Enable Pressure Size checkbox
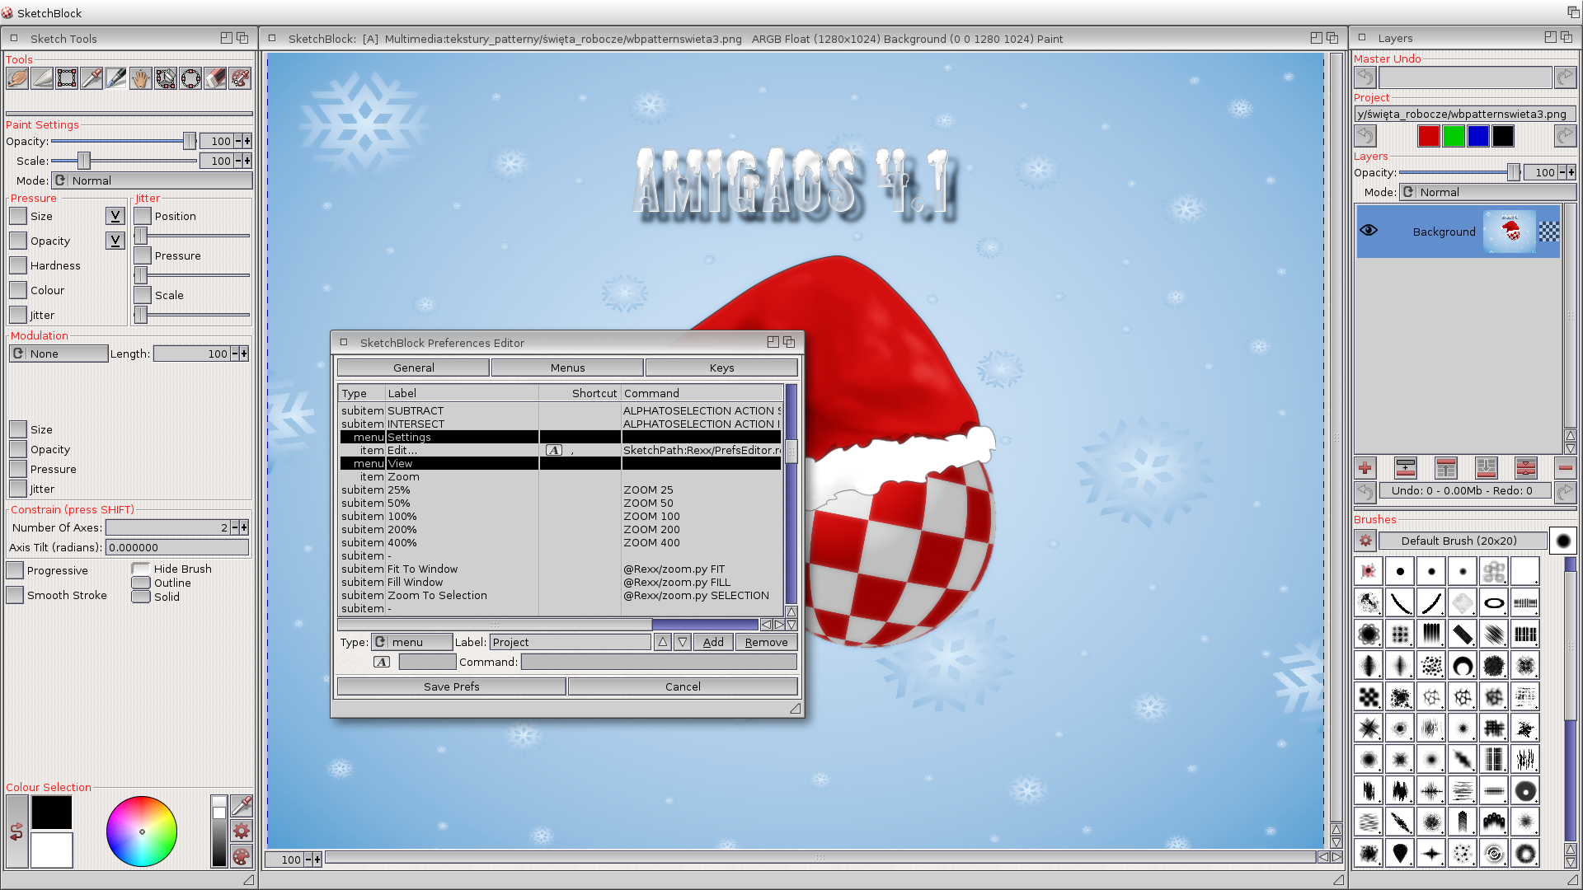 pos(18,216)
